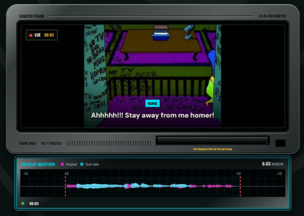Click the MARGE speaker tag
Viewport: 304px width, 216px height.
[153, 103]
